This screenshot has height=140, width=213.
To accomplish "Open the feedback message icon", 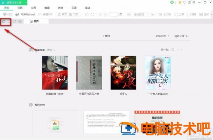I will tap(185, 2).
